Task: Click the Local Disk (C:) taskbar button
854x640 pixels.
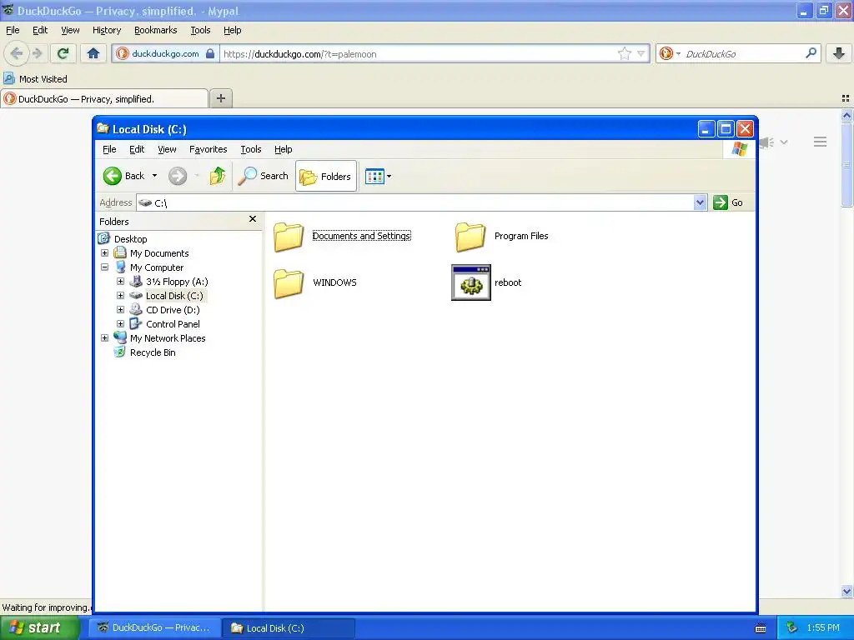Action: point(289,627)
